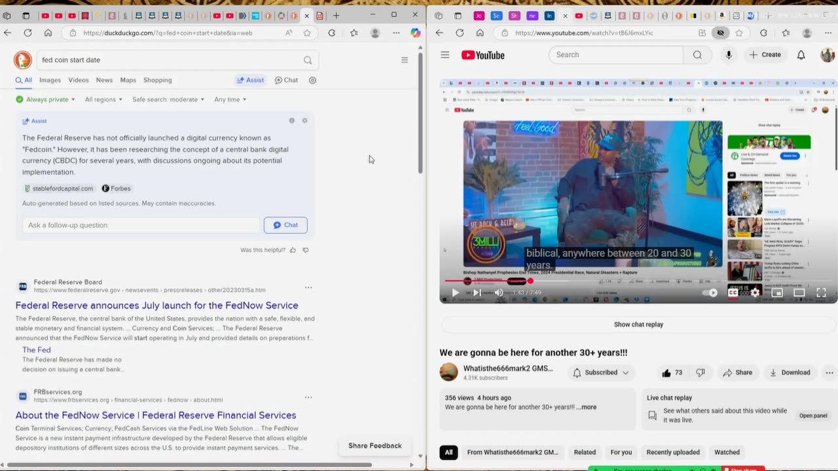Click Show chat replay button
The width and height of the screenshot is (838, 471).
coord(638,324)
